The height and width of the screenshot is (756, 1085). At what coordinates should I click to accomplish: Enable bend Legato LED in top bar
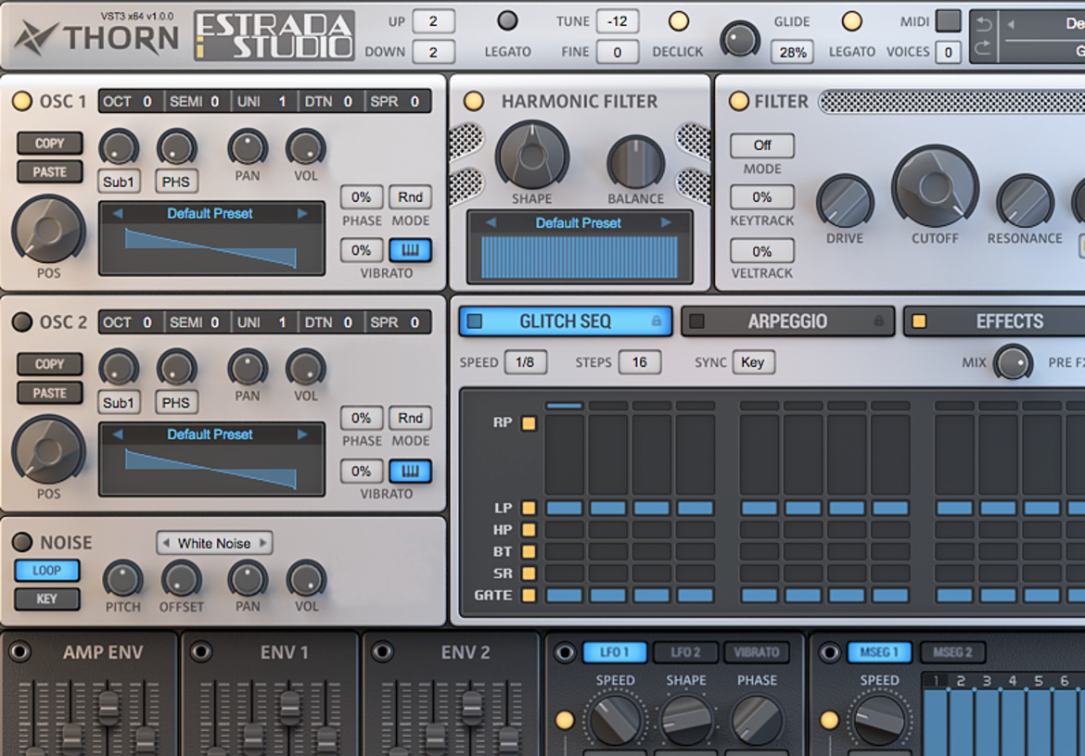[507, 20]
